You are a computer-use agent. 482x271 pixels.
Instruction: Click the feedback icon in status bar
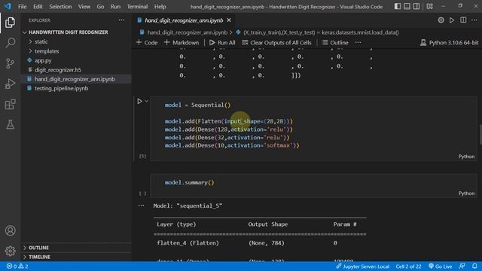[462, 266]
